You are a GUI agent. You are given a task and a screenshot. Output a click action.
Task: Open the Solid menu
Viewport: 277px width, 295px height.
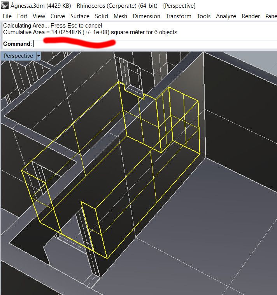[x=102, y=16]
